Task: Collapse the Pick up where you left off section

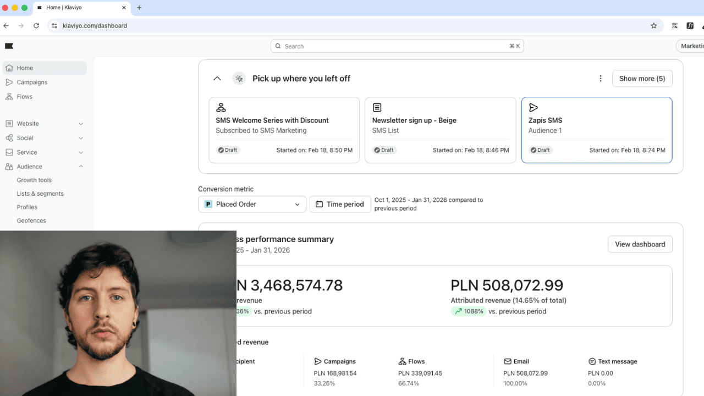Action: click(217, 79)
